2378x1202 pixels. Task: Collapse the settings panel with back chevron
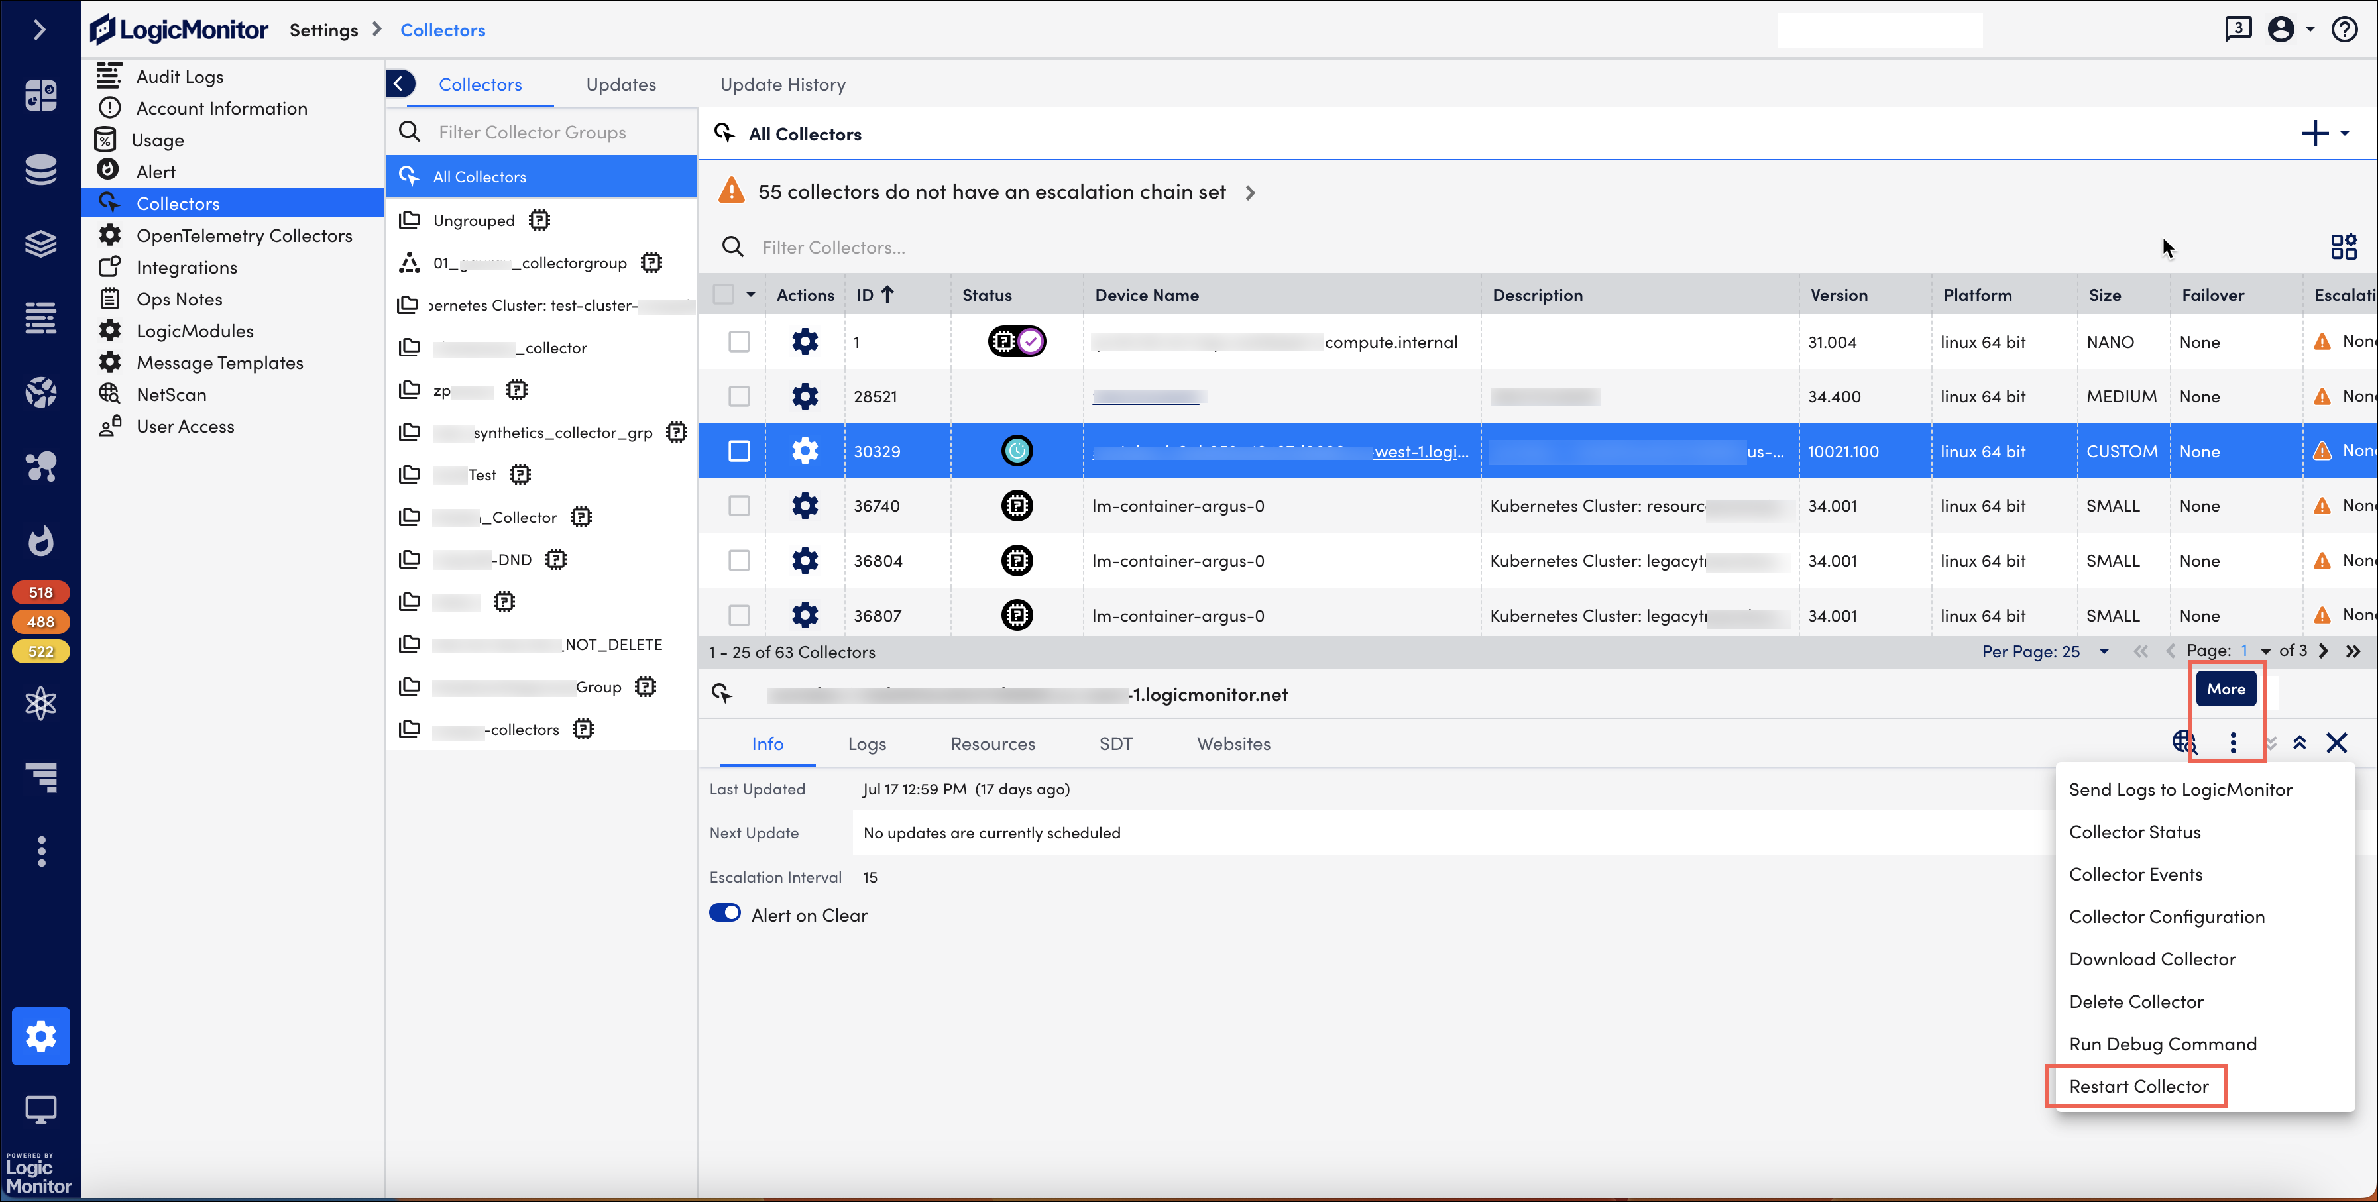click(x=400, y=84)
